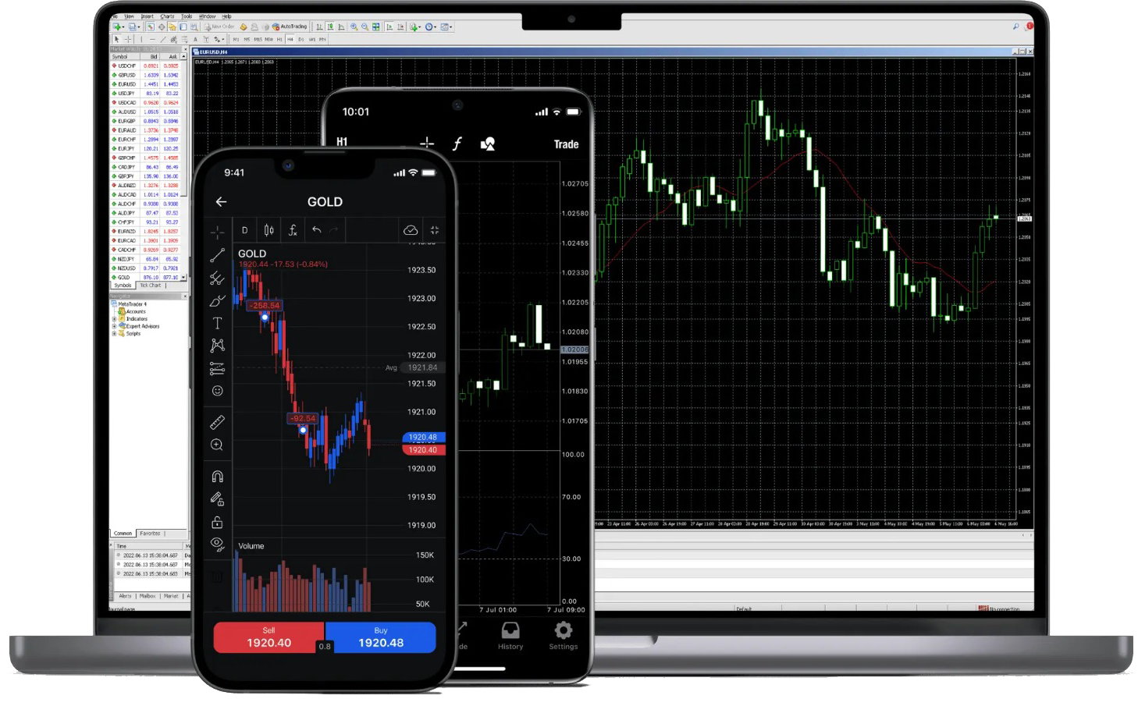Image resolution: width=1138 pixels, height=706 pixels.
Task: Select H4 timeframe in MetaTrader toolbar
Action: click(x=290, y=39)
